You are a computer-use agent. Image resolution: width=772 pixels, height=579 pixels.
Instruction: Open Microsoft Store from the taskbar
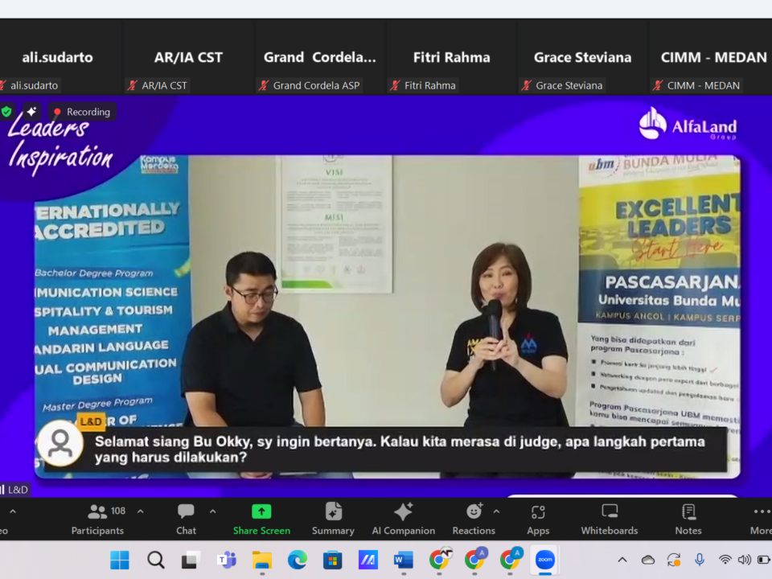point(333,560)
